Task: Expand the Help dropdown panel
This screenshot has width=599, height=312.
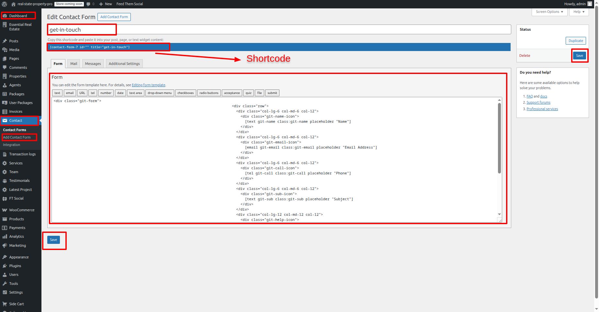Action: pos(579,12)
